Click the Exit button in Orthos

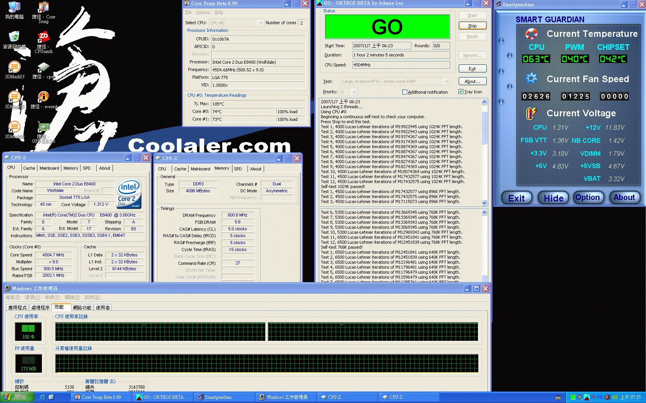pyautogui.click(x=473, y=69)
